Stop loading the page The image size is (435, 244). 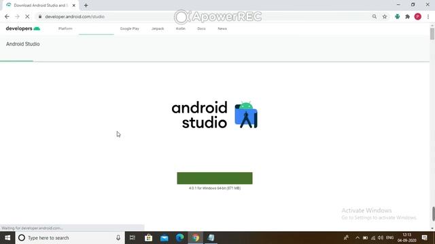(27, 16)
